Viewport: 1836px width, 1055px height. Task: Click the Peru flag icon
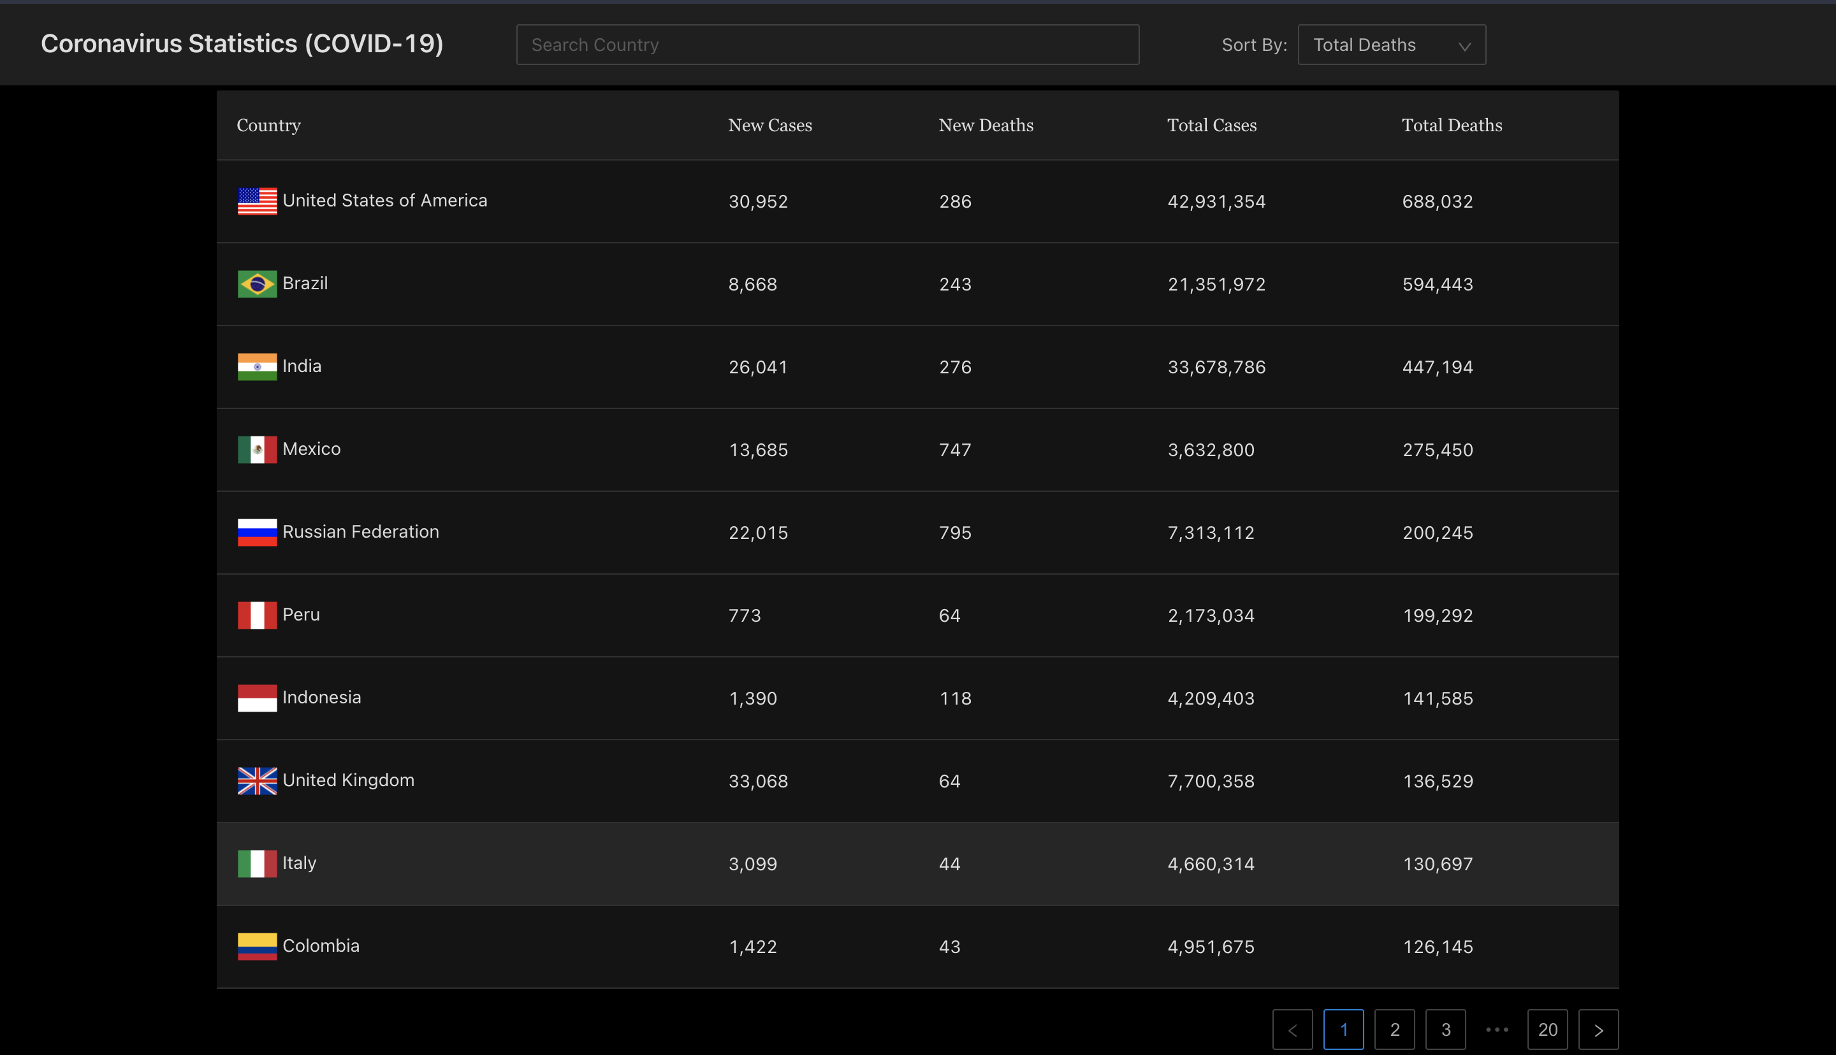click(258, 615)
